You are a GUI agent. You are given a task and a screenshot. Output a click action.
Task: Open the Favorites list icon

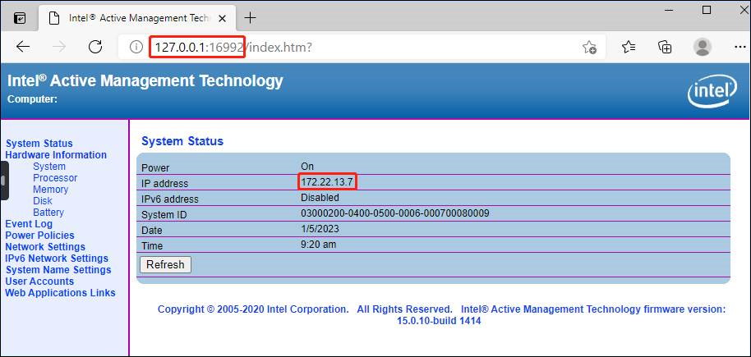click(629, 47)
